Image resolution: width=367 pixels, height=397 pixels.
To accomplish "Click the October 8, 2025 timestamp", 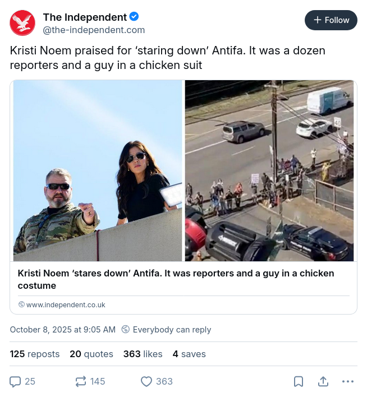I will click(62, 330).
